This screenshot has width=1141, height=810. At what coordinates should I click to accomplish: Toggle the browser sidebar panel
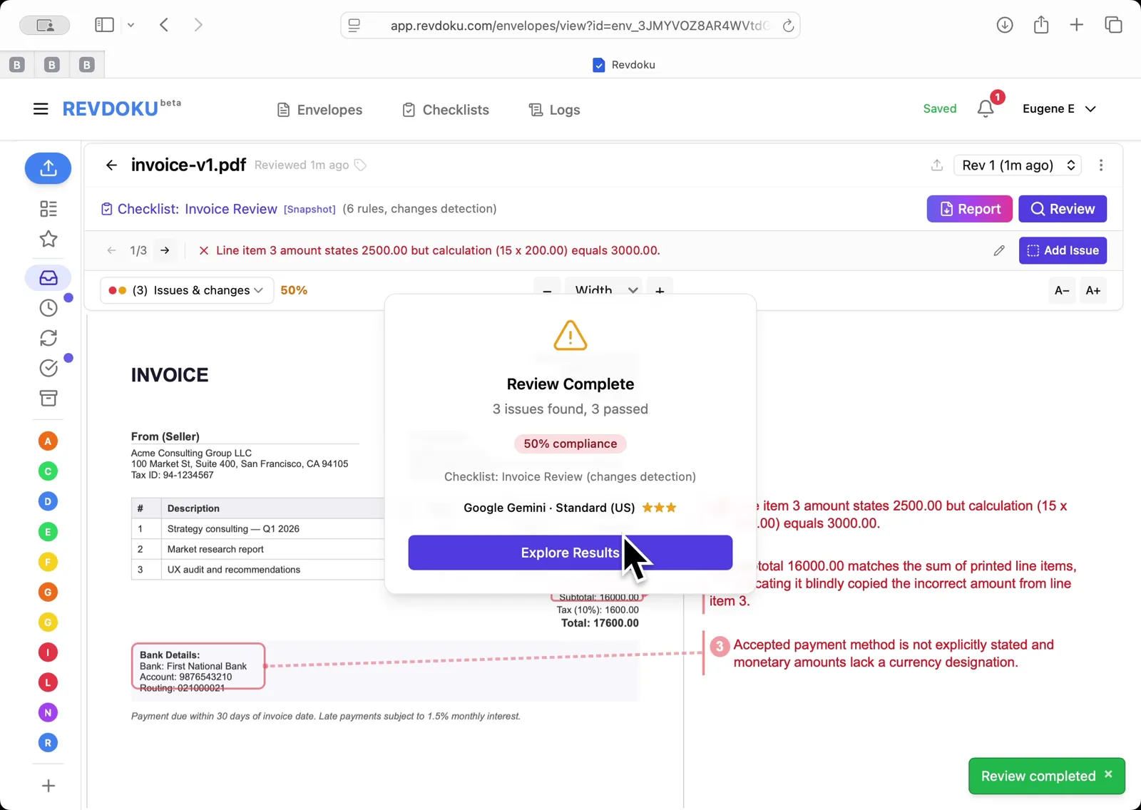(x=104, y=24)
